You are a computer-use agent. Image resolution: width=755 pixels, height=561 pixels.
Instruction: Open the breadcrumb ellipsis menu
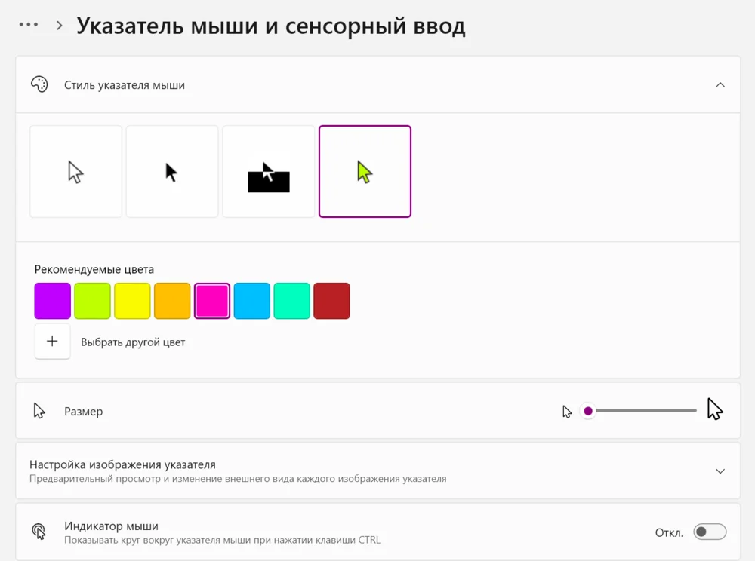click(29, 25)
